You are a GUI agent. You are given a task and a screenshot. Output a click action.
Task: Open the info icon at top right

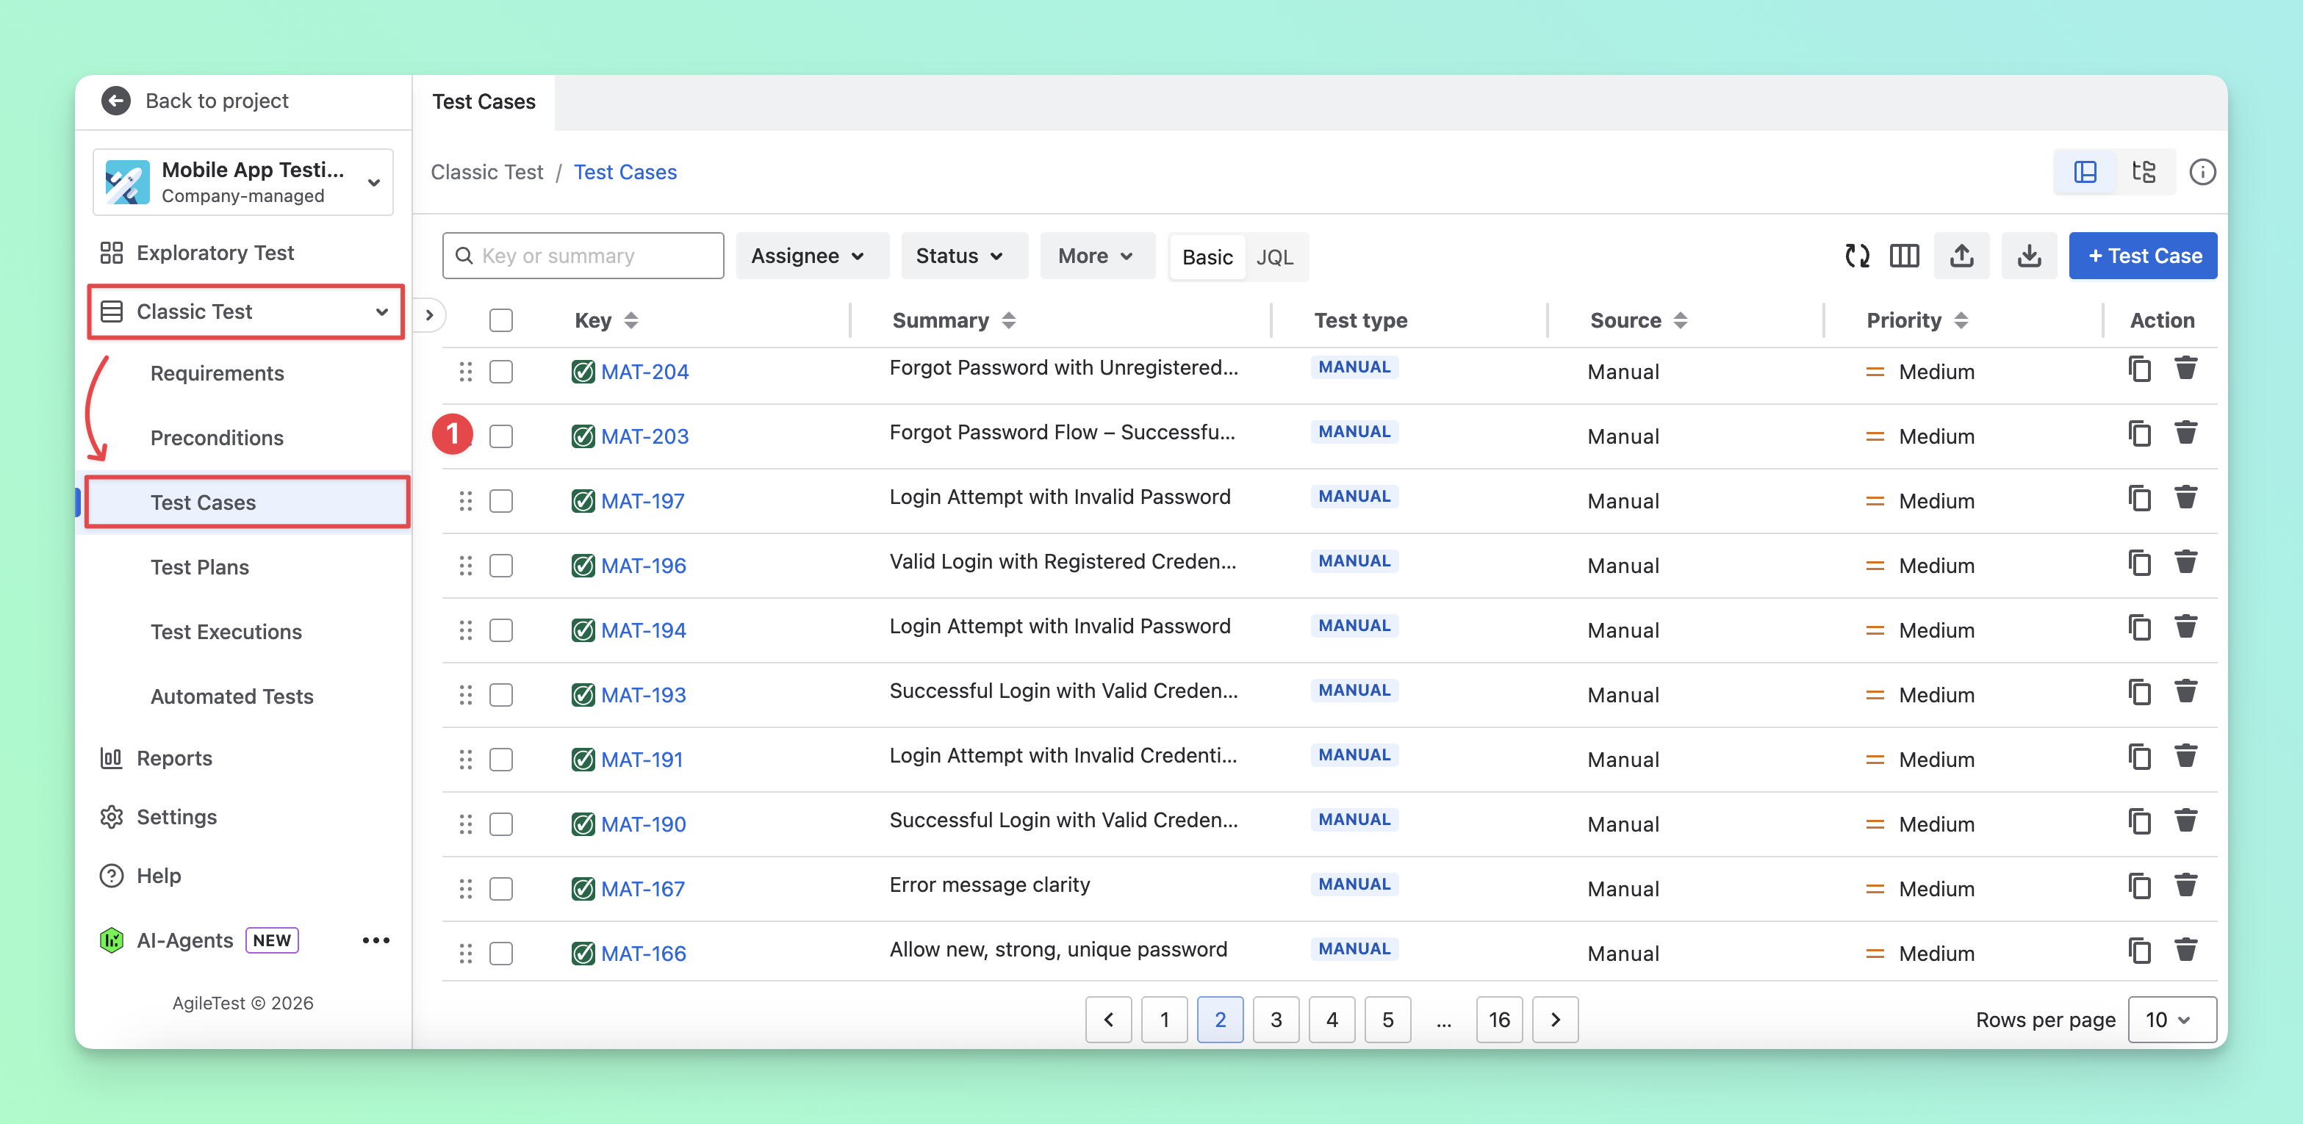coord(2202,172)
